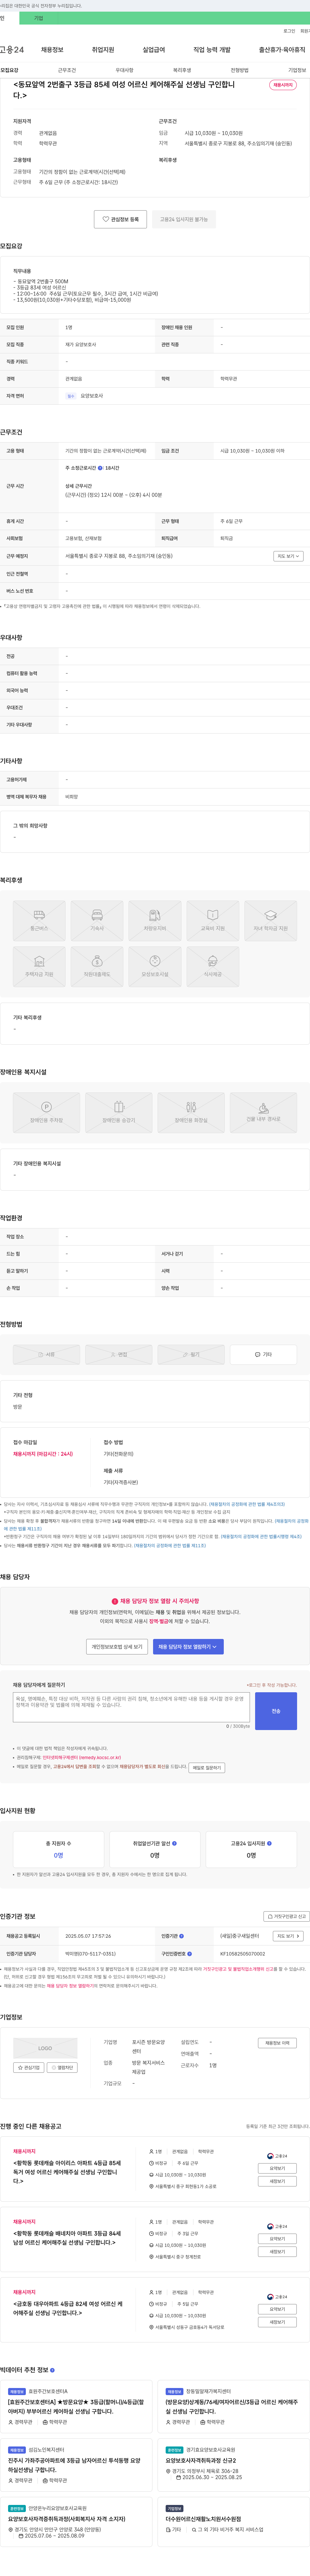
Task: Open 지도 보기 for 근무 예정지
Action: pos(288,556)
